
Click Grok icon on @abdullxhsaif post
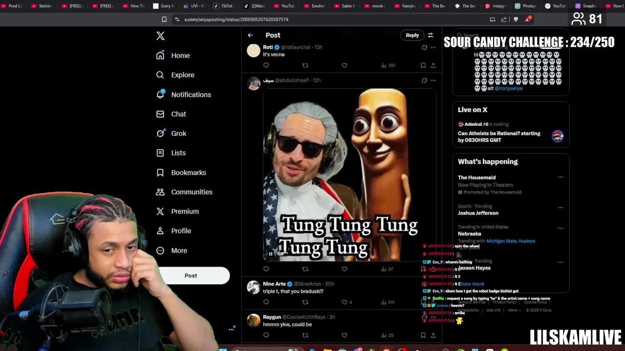[424, 80]
